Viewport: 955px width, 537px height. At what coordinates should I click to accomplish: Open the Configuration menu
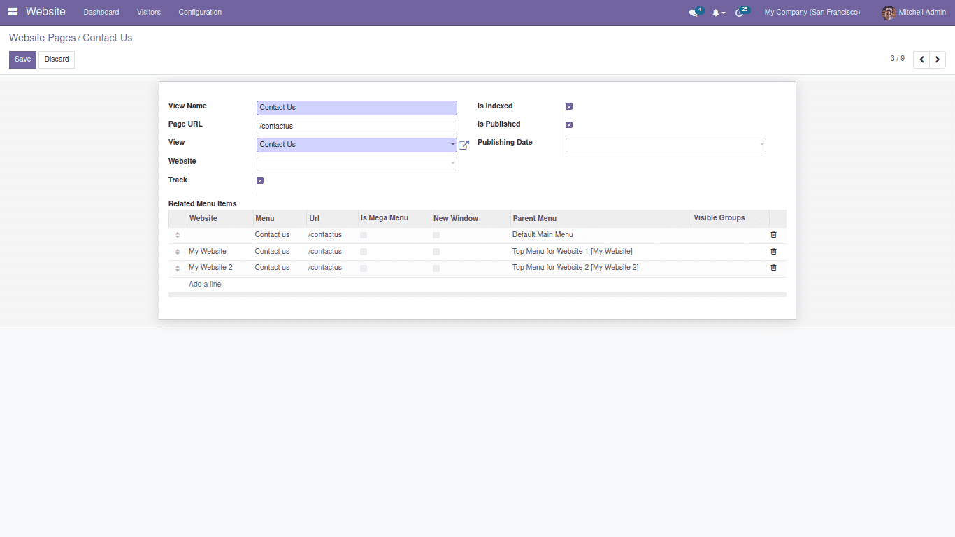point(200,12)
